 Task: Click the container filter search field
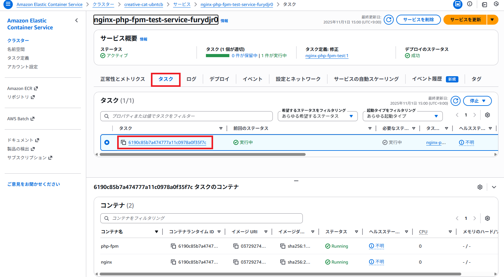coord(201,218)
